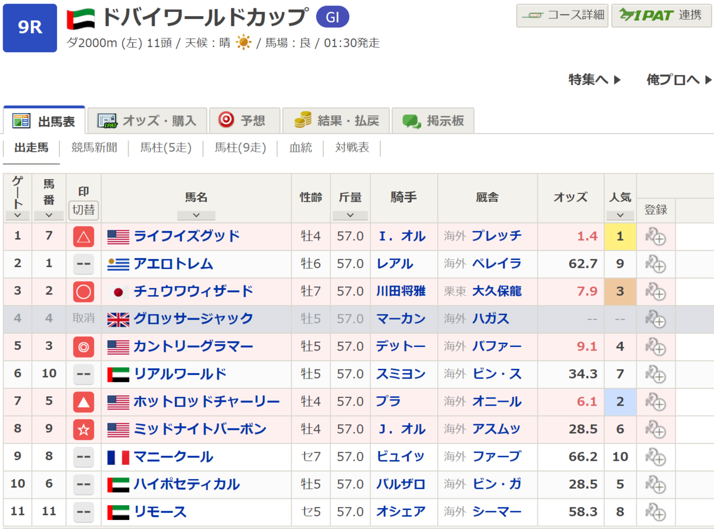Add チュウワウィザード to registered horses

point(655,291)
